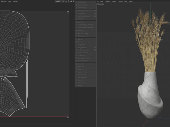Image resolution: width=170 pixels, height=127 pixels.
Task: Open the viewport Options menu
Action: coord(120,1)
